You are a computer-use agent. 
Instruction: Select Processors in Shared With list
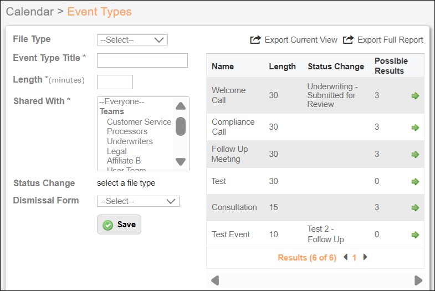pyautogui.click(x=127, y=131)
